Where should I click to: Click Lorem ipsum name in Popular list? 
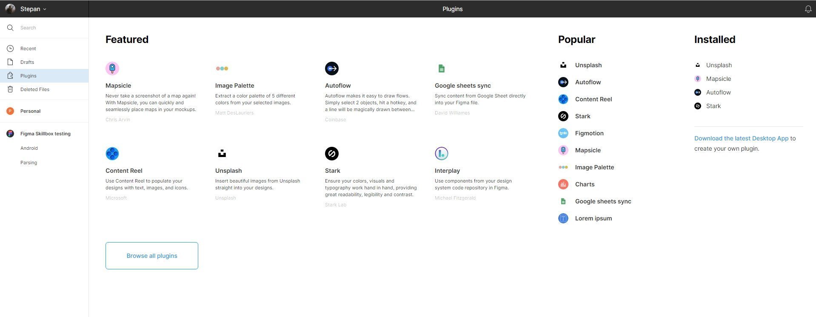(x=593, y=218)
